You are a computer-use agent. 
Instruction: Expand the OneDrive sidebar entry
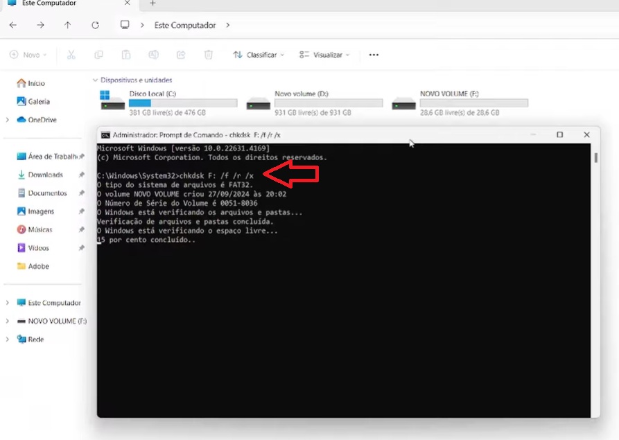(x=6, y=119)
